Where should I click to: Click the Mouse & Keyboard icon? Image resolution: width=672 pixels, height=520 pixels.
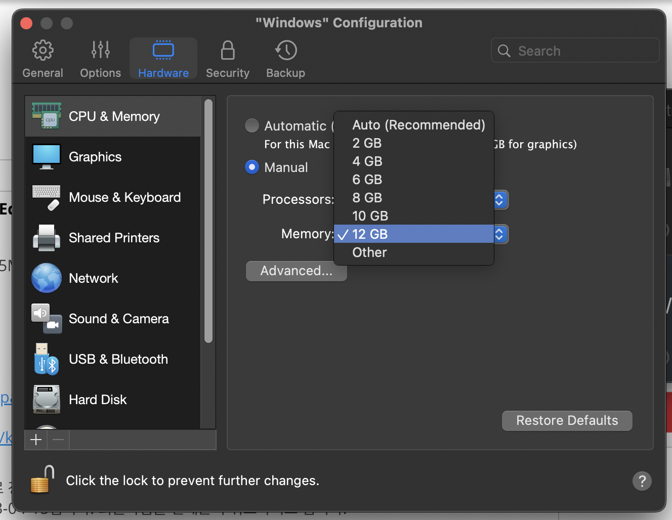point(47,197)
